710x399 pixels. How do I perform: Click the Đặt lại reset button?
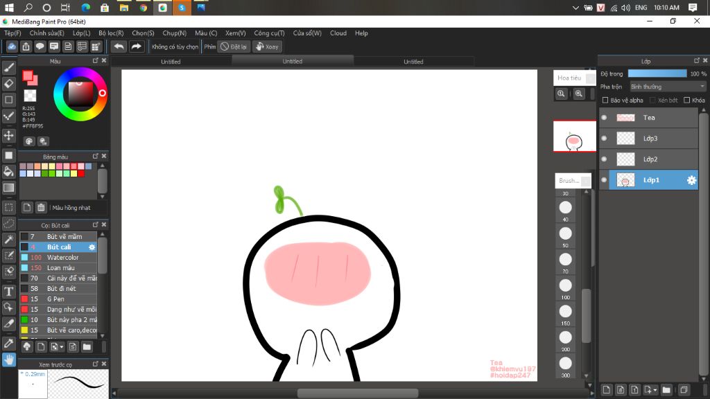(x=234, y=46)
